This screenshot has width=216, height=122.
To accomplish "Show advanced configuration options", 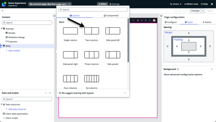I will (183, 74).
